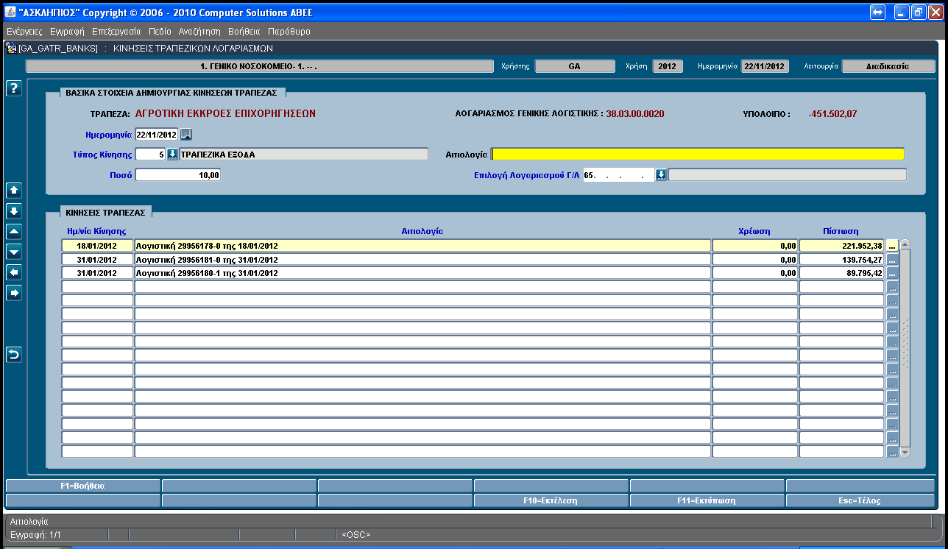Viewport: 948px width, 549px height.
Task: Open the Ενέργειες menu
Action: pos(24,32)
